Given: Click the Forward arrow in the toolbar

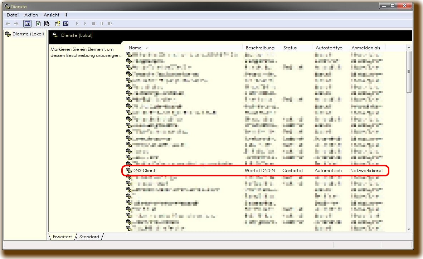Looking at the screenshot, I should point(16,24).
